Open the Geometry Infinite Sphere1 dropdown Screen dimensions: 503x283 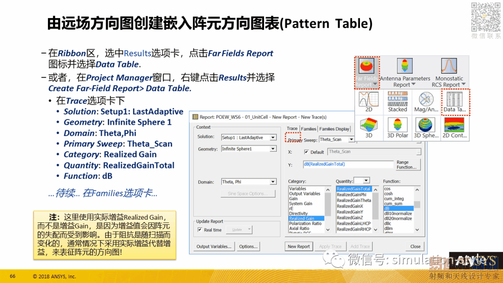(x=273, y=148)
